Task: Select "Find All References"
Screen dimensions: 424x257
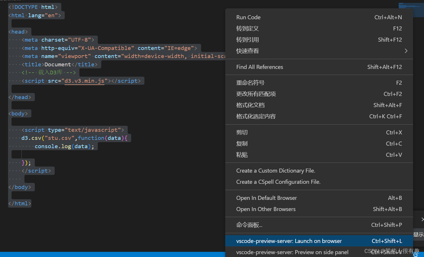Action: coord(259,67)
